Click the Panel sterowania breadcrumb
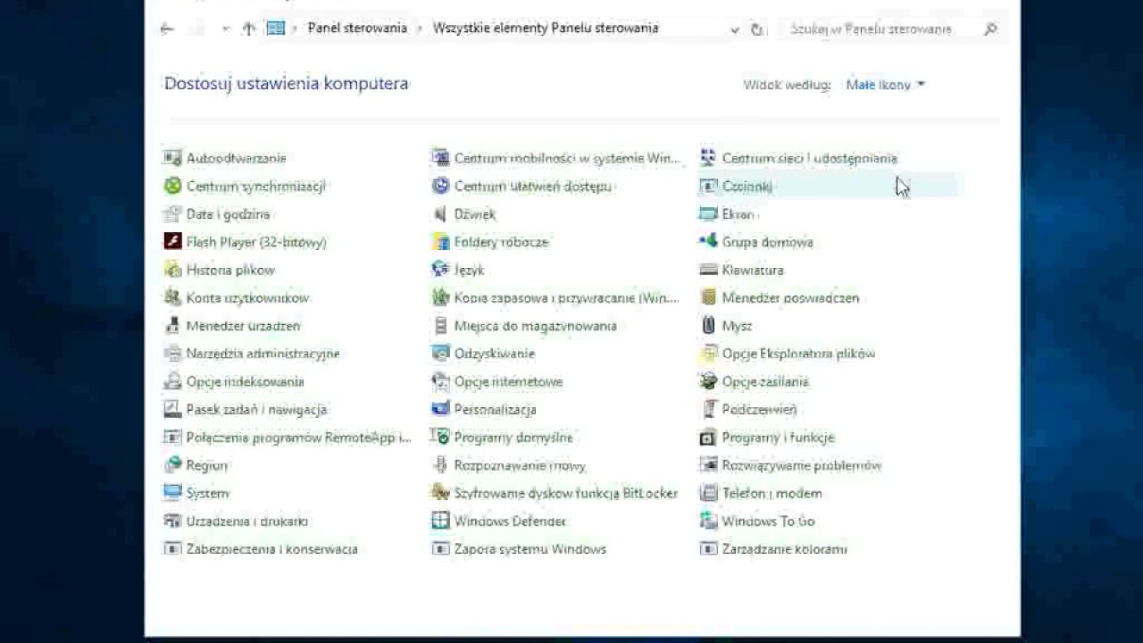This screenshot has width=1143, height=643. coord(357,29)
